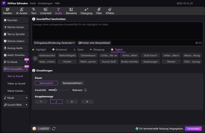Screen dimensions: 205x133
Task: Open the Übergang toolbar tool
Action: pos(86,11)
